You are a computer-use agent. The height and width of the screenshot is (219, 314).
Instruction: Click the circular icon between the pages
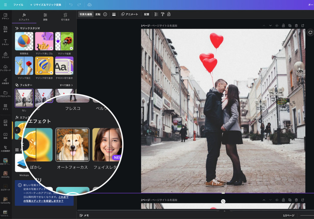223,201
